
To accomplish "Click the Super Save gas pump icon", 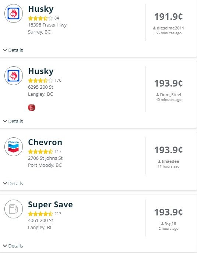I will [14, 209].
